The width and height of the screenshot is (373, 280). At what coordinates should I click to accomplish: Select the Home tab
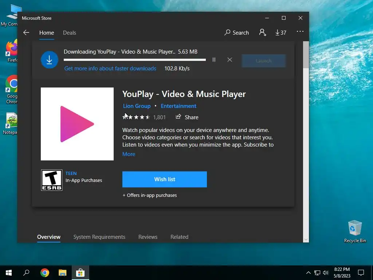click(47, 33)
